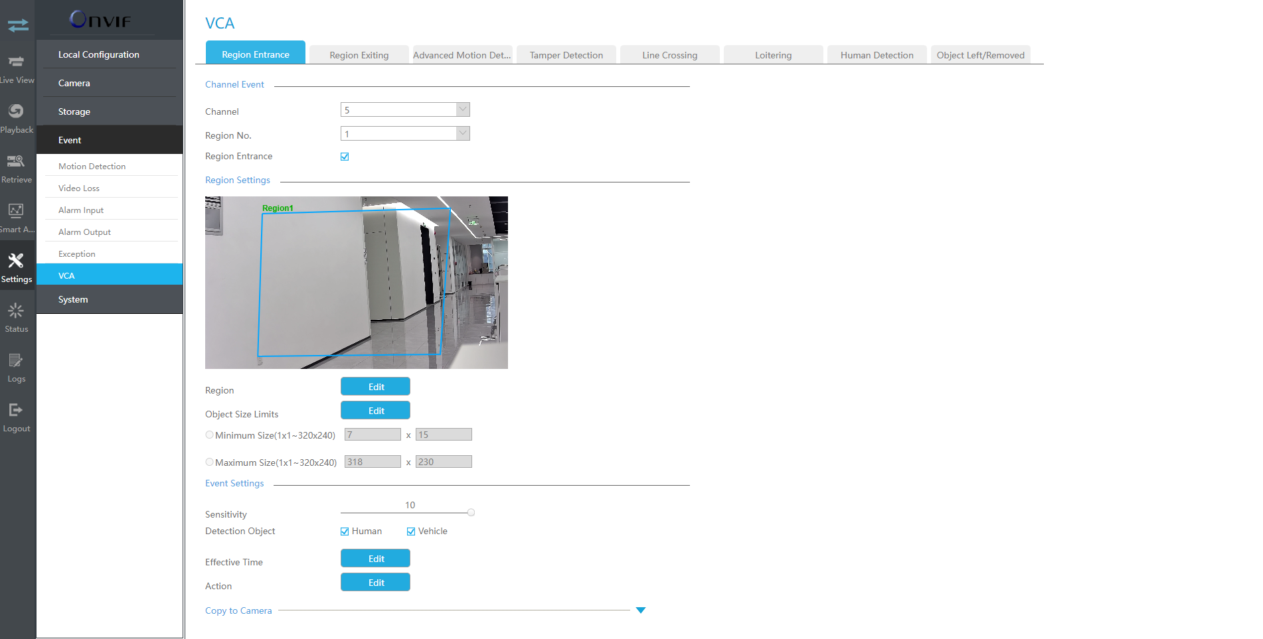Switch to the Tamper Detection tab
This screenshot has height=639, width=1263.
(566, 55)
